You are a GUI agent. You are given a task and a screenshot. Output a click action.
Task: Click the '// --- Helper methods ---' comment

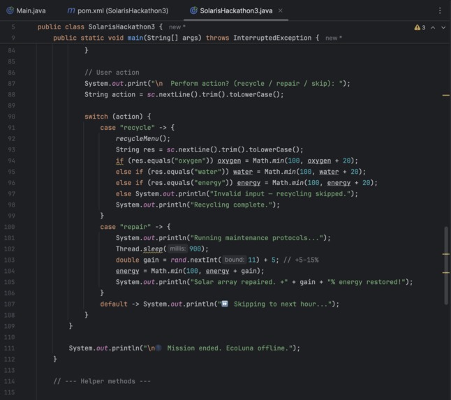[x=102, y=381]
